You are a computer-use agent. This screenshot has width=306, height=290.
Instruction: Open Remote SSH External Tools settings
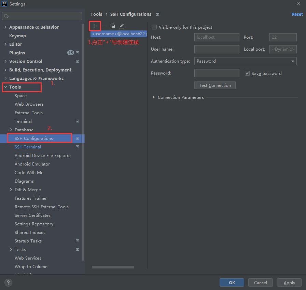pos(42,207)
